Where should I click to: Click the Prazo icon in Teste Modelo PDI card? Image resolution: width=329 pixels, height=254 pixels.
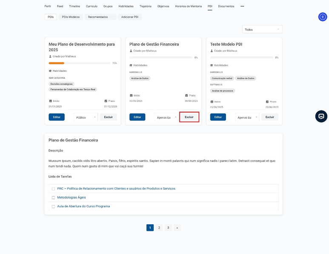[267, 102]
